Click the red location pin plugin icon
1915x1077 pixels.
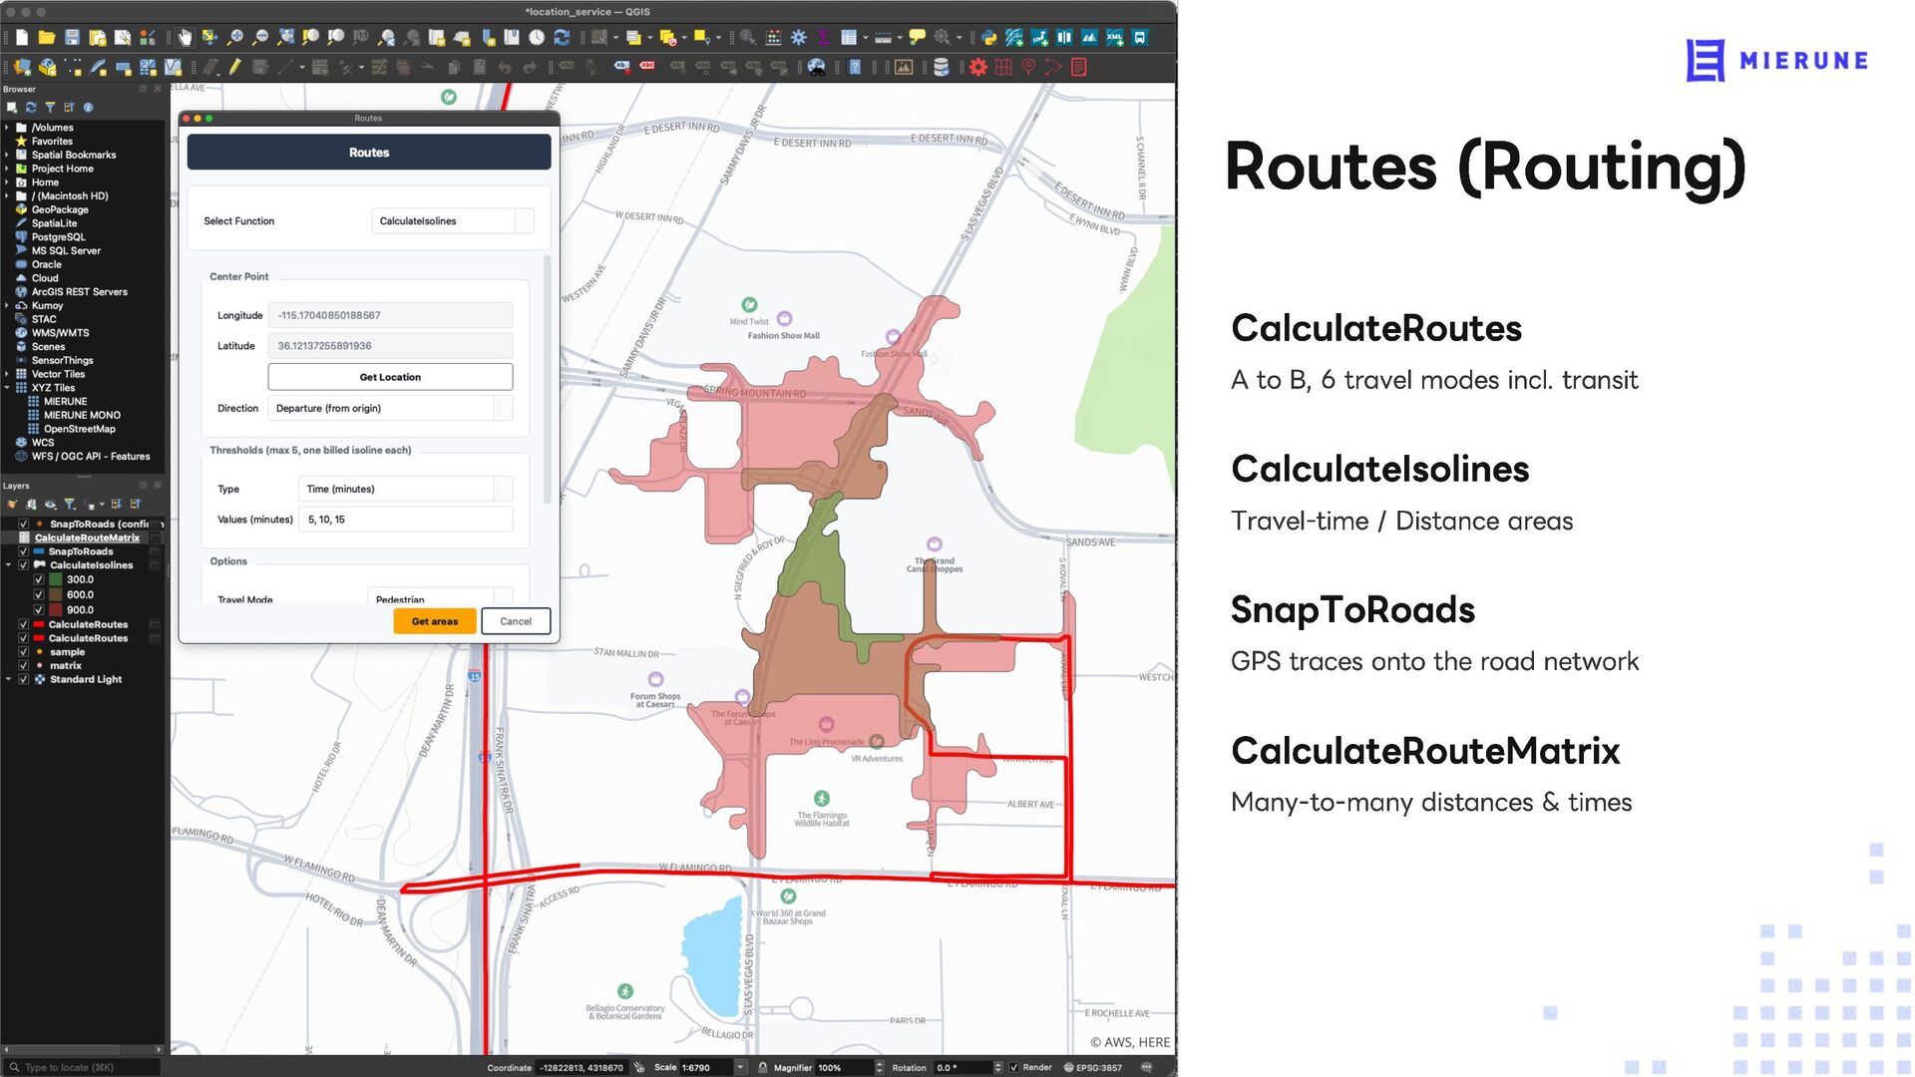(1028, 67)
